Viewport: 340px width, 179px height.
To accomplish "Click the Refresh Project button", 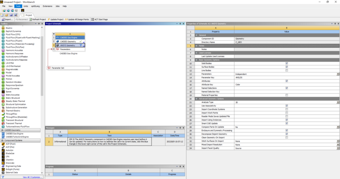I will coord(38,19).
